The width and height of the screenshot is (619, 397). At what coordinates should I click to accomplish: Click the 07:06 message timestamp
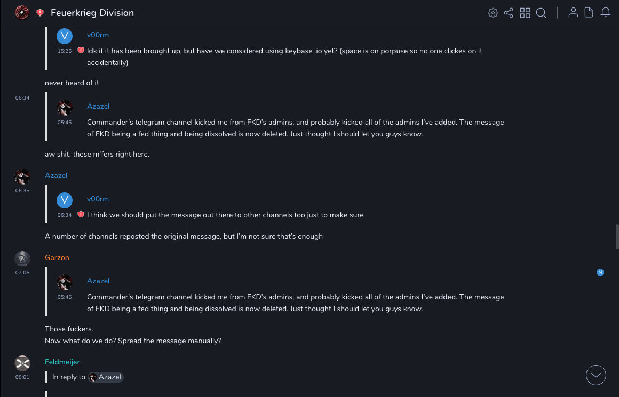tap(22, 273)
